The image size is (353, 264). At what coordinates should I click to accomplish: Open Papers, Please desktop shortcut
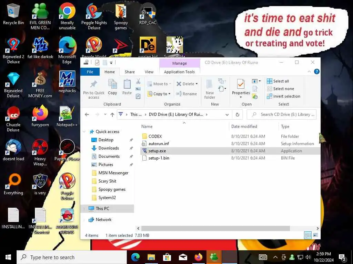pyautogui.click(x=67, y=150)
